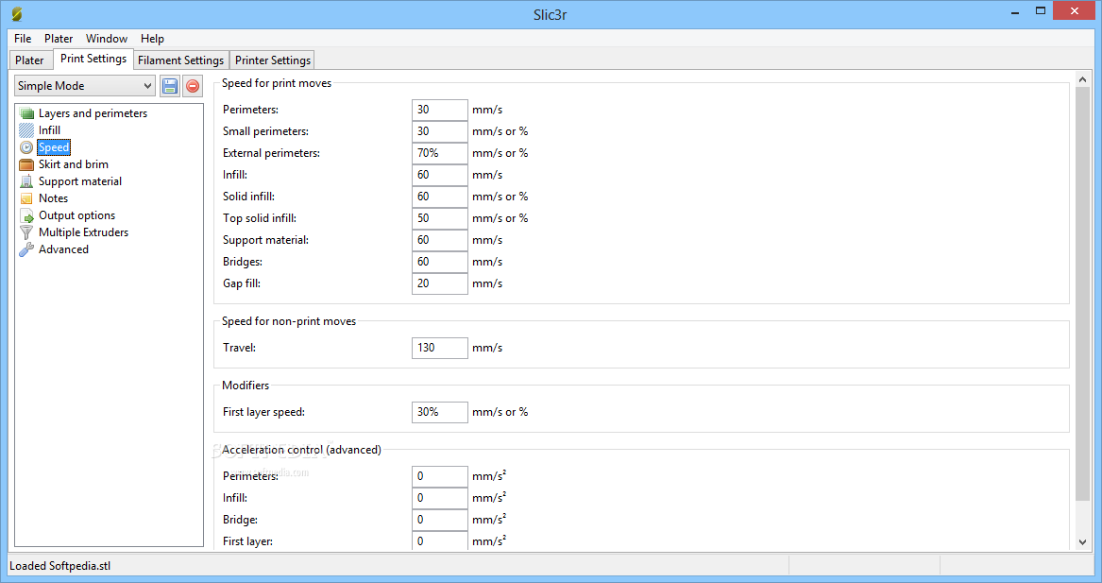1102x583 pixels.
Task: Click the Bridges speed field
Action: click(x=439, y=263)
